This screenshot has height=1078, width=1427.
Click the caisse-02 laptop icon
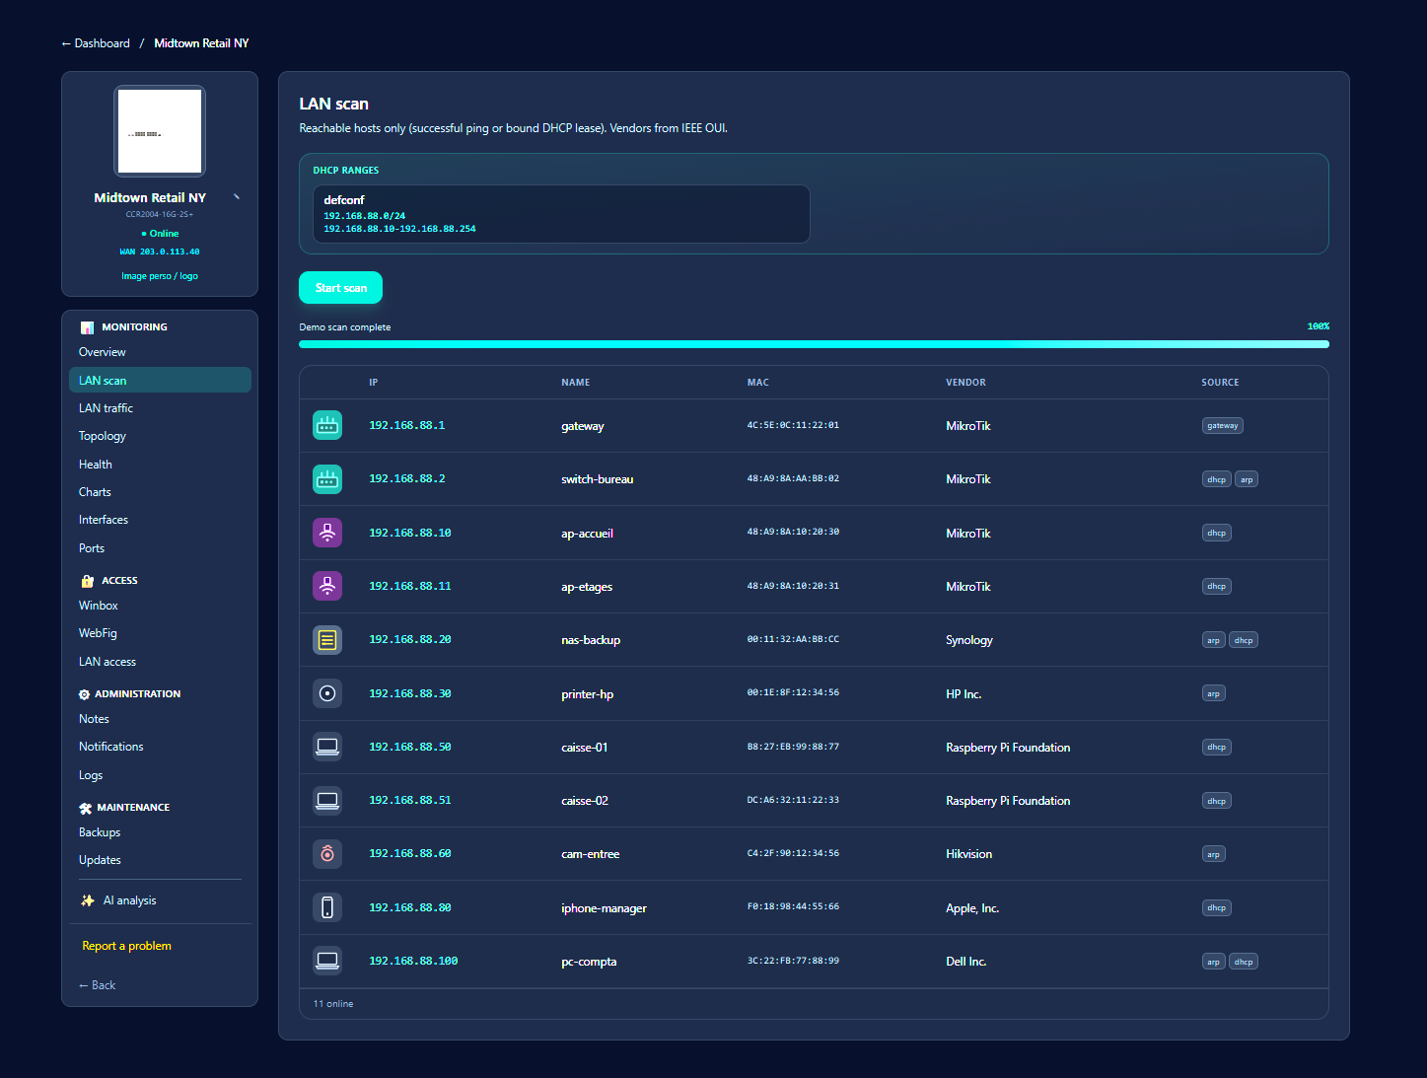327,800
